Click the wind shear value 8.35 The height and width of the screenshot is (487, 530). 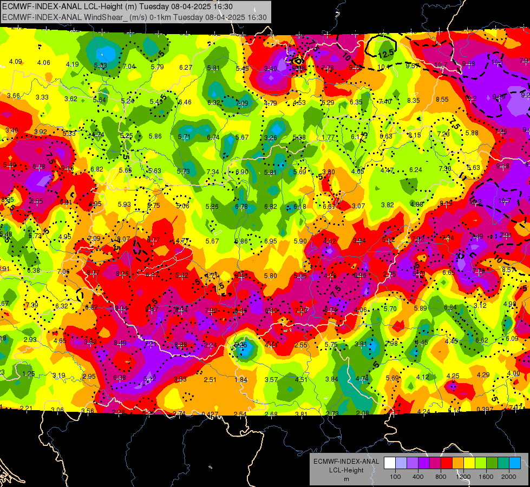click(x=414, y=100)
